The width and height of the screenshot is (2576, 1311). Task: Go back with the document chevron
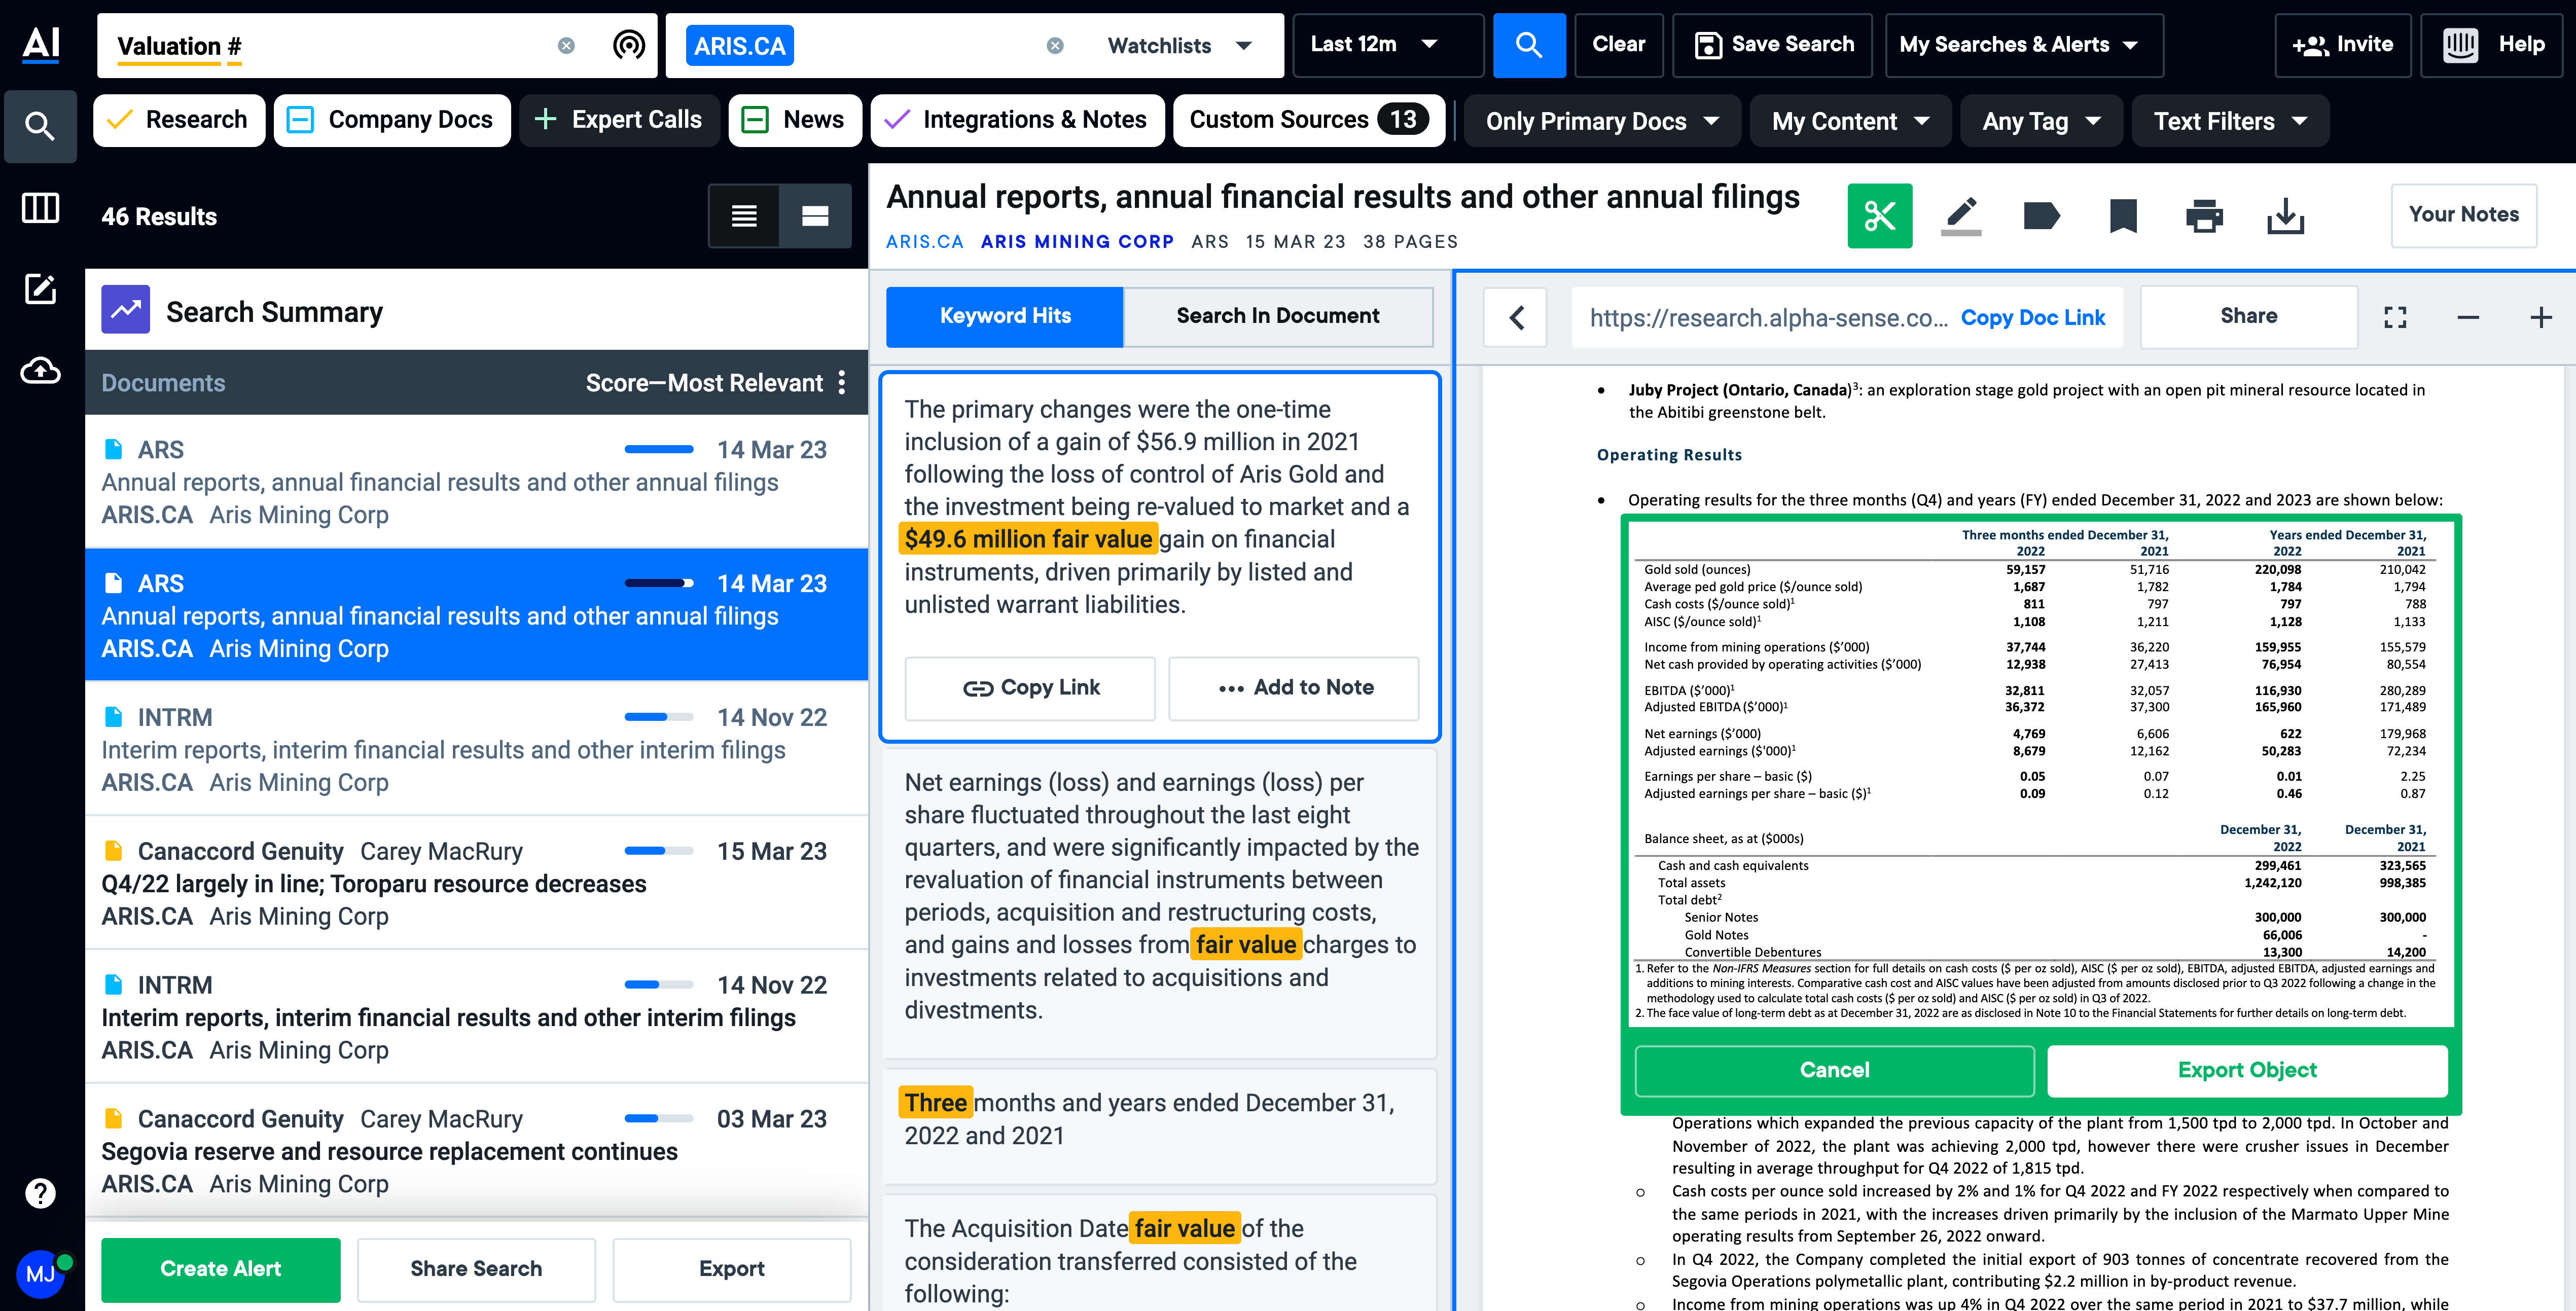[1516, 318]
